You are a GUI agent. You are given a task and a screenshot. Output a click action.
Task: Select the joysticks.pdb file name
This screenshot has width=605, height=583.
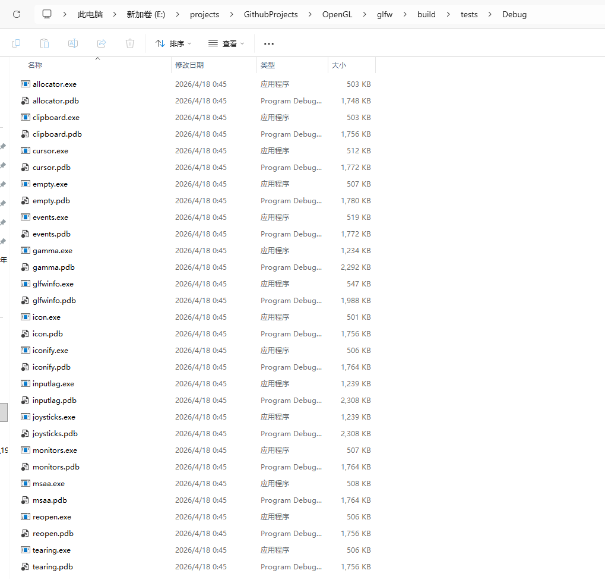[x=55, y=434]
